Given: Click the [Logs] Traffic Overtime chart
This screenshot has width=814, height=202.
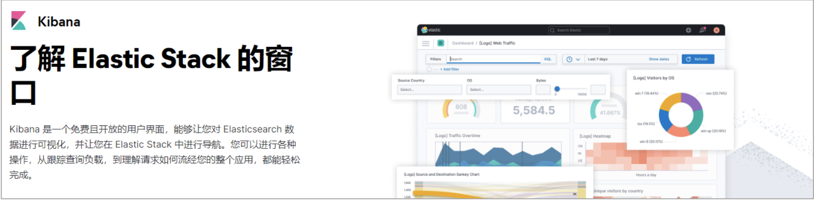Looking at the screenshot, I should (x=498, y=154).
